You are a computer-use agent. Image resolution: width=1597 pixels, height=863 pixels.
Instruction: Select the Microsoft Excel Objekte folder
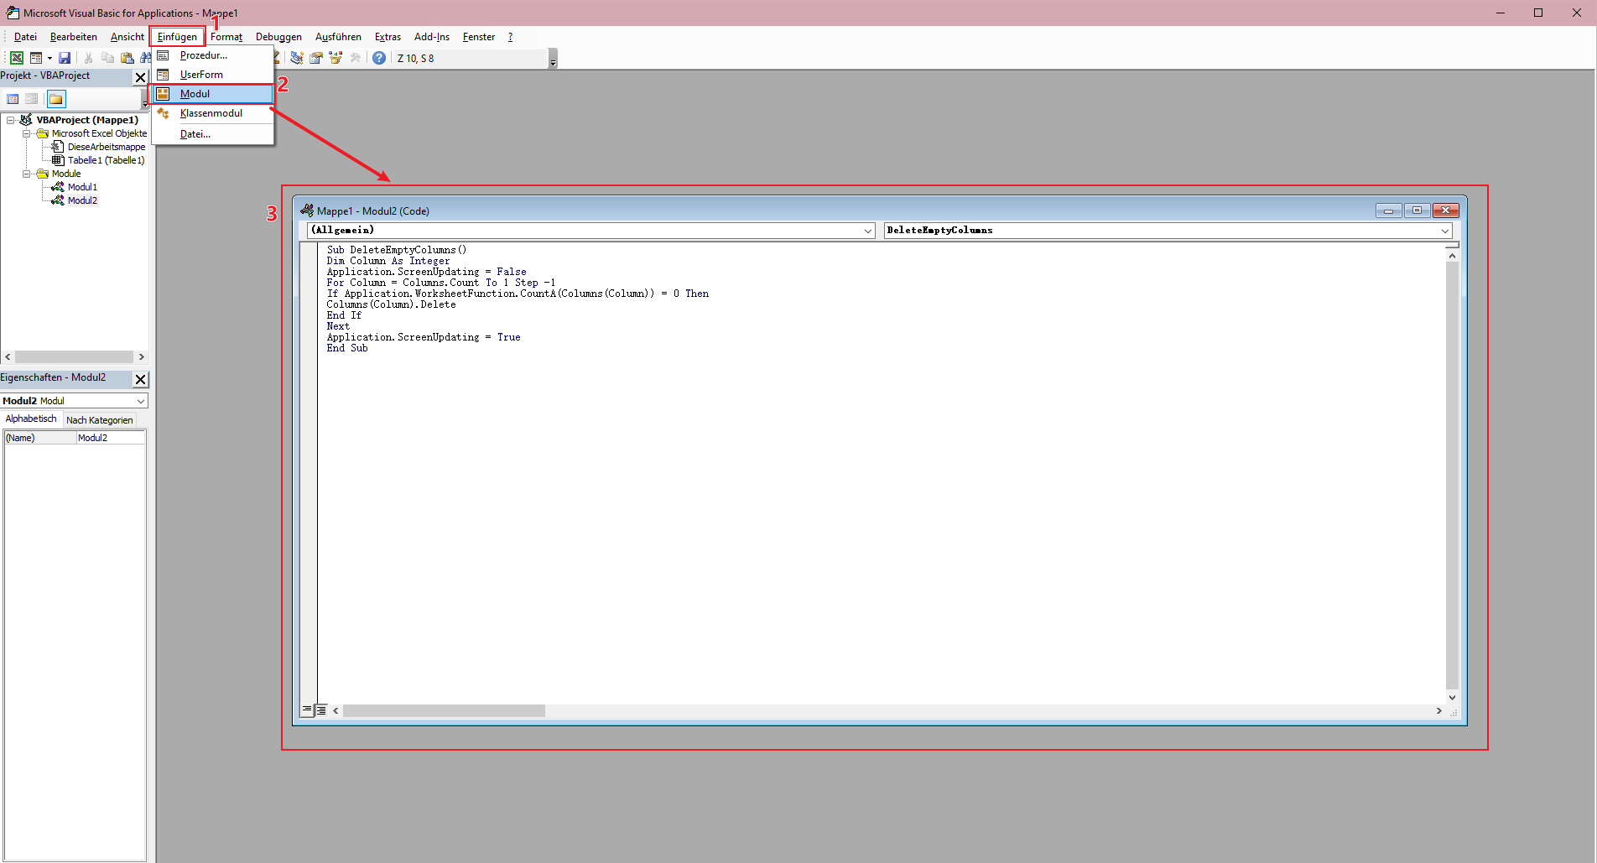click(99, 133)
